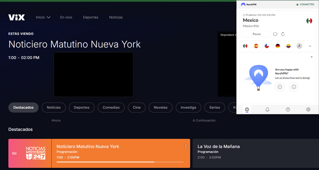Select the Deportes category pill

click(82, 108)
